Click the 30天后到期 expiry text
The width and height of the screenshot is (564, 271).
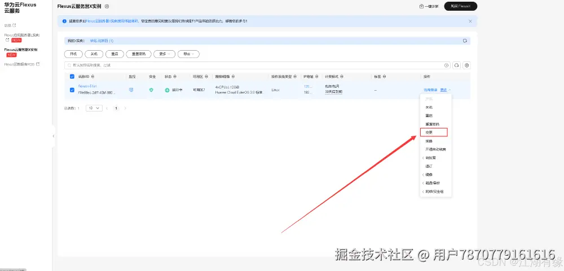[333, 92]
